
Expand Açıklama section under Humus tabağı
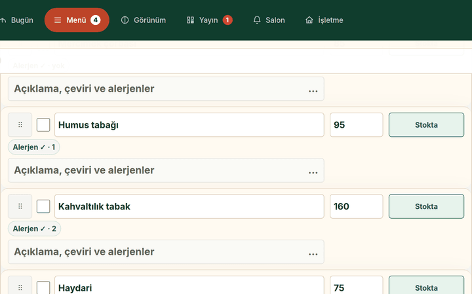[x=166, y=170]
